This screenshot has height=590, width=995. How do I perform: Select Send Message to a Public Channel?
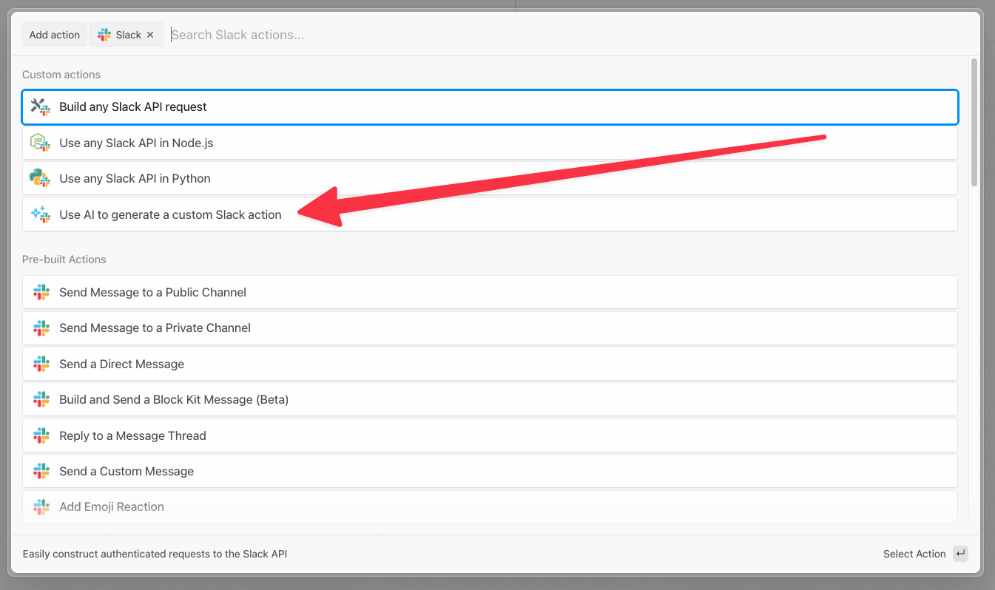coord(490,292)
